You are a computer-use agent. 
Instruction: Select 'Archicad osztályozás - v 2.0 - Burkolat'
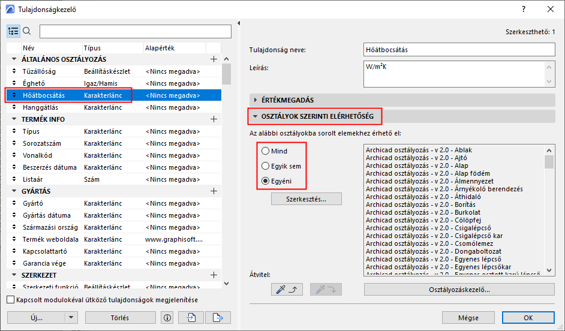pos(423,212)
